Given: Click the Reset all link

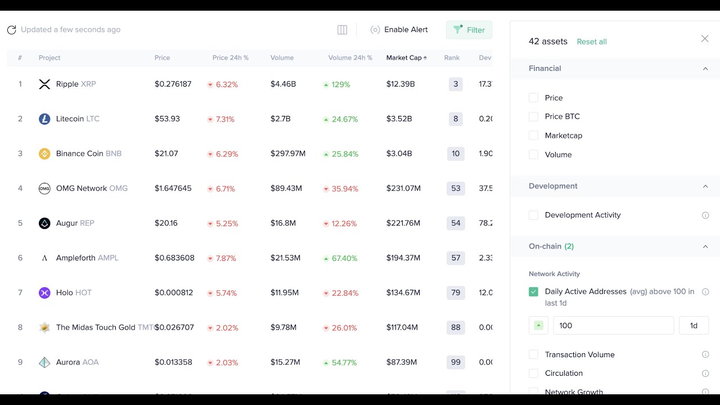Looking at the screenshot, I should [592, 42].
